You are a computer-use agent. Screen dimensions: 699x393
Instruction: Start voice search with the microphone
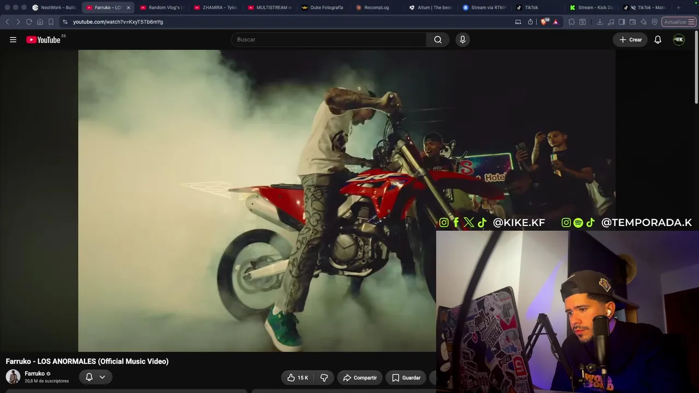click(x=463, y=40)
